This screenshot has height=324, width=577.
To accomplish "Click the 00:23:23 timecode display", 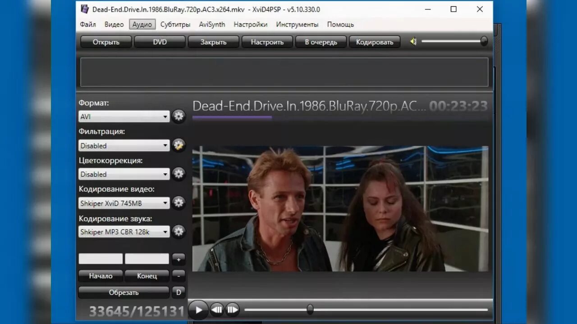I will coord(458,106).
